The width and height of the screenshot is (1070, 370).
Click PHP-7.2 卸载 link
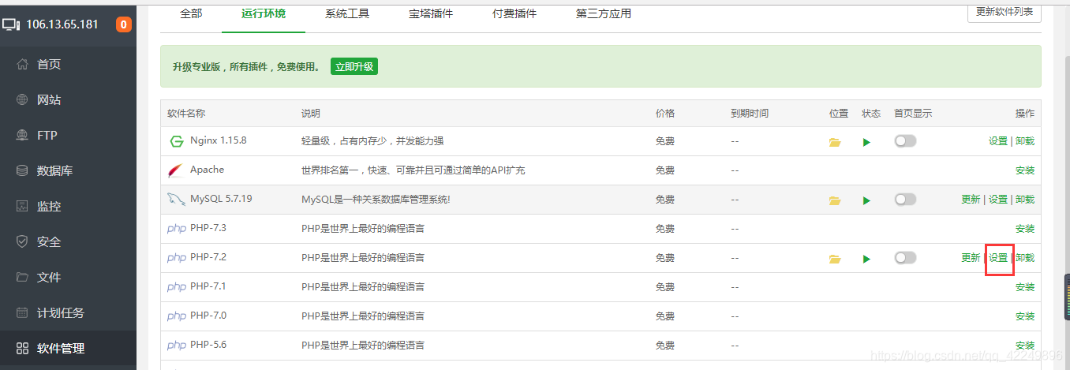coord(1025,258)
